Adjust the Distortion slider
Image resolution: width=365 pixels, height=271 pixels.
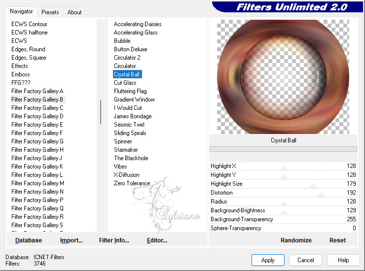[283, 193]
